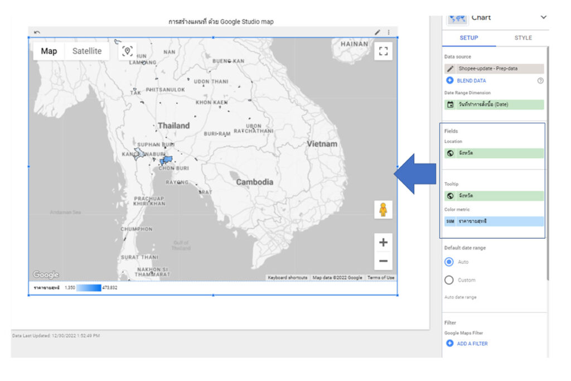This screenshot has height=381, width=571.
Task: Click the 'Cambodia' country label on the map
Action: [254, 182]
